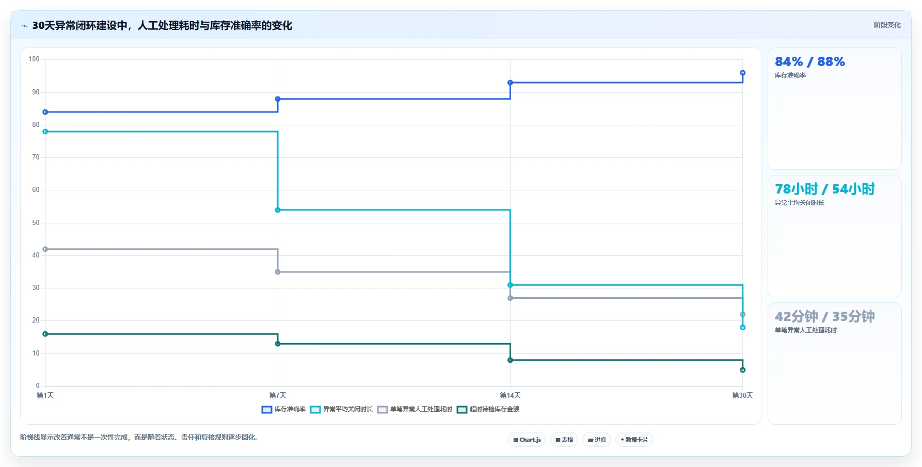The width and height of the screenshot is (922, 467).
Task: Click the 50 y-axis label
Action: coord(36,223)
